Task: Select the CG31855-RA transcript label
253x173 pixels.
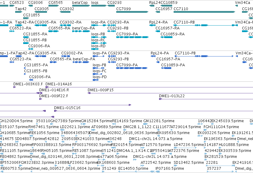Action: [x=35, y=34]
